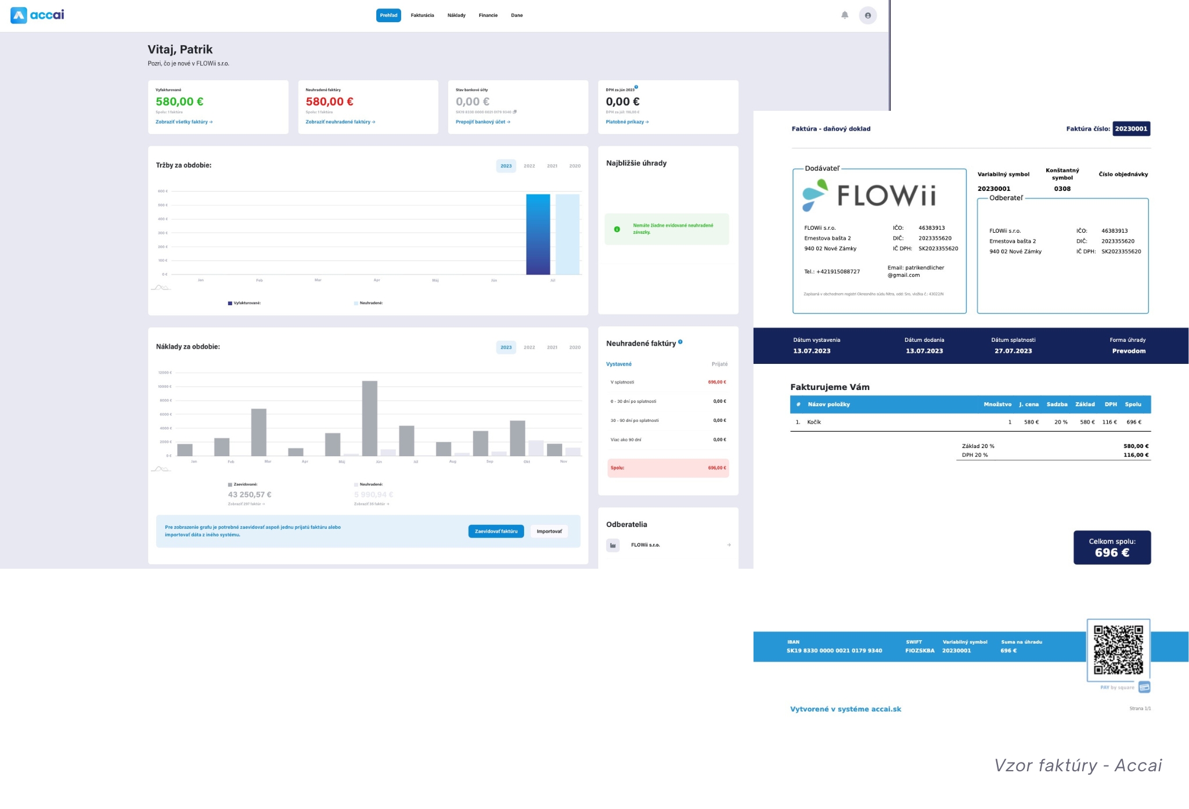This screenshot has height=809, width=1189.
Task: Toggle the Vyfakturované legend in the Tržby chart
Action: (244, 303)
